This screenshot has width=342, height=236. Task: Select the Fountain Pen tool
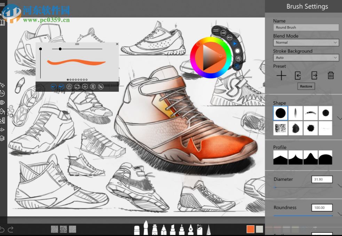(x=191, y=230)
